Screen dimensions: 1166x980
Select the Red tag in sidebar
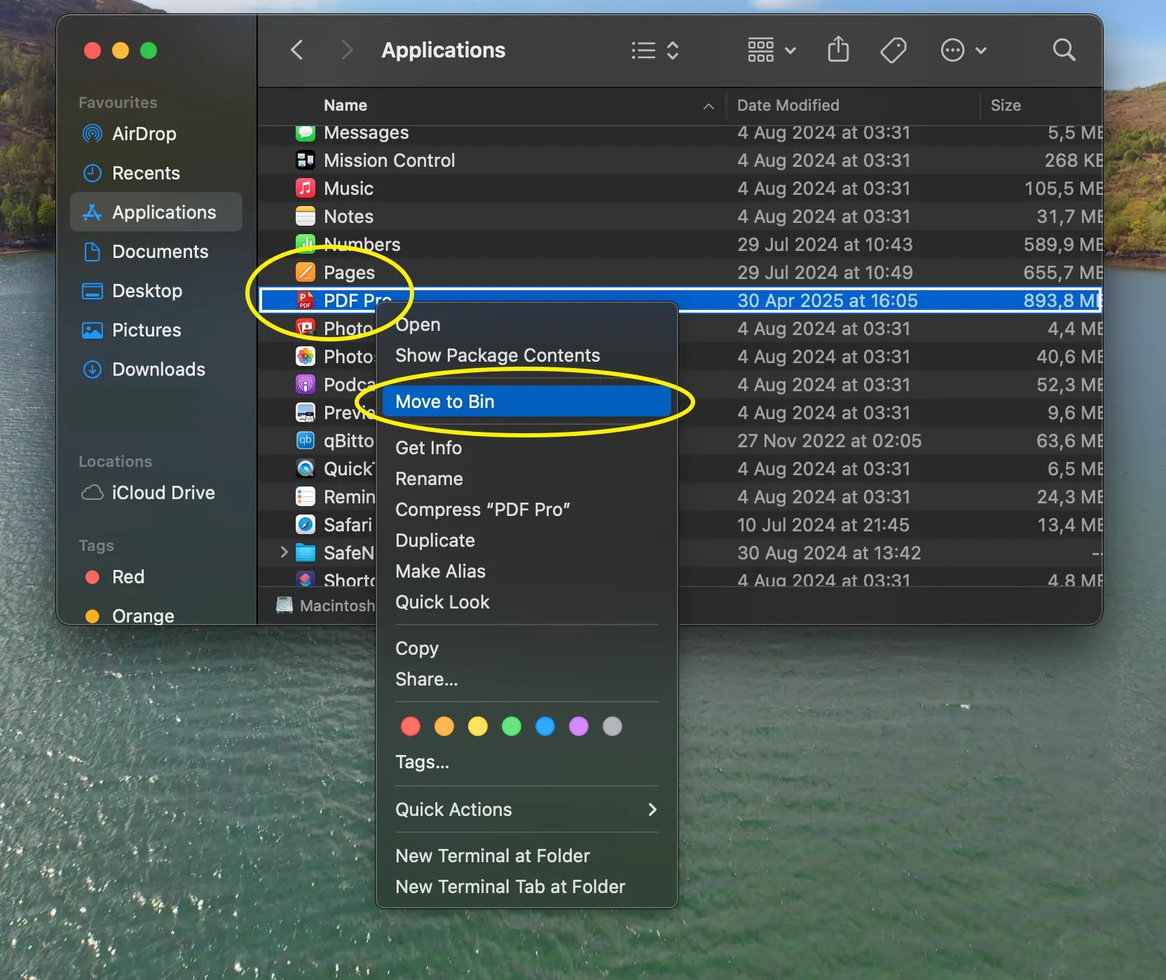coord(156,577)
